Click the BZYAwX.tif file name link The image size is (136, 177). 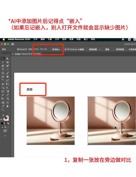[x=22, y=49]
